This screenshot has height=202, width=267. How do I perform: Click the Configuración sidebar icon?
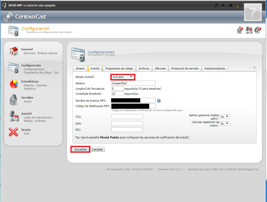coord(14,68)
